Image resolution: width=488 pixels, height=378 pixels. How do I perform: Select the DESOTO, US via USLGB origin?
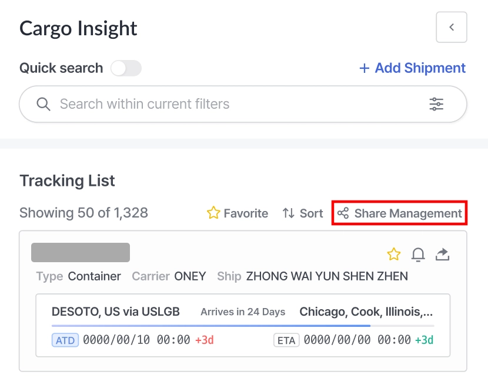(x=116, y=312)
